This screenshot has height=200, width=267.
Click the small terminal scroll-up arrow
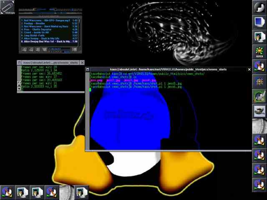(x=19, y=85)
